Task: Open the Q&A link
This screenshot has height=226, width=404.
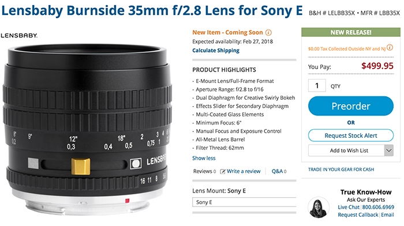Action: pos(279,171)
